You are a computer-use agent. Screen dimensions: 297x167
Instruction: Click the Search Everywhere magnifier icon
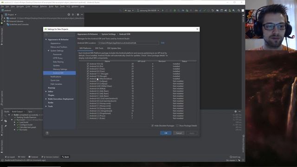point(239,10)
